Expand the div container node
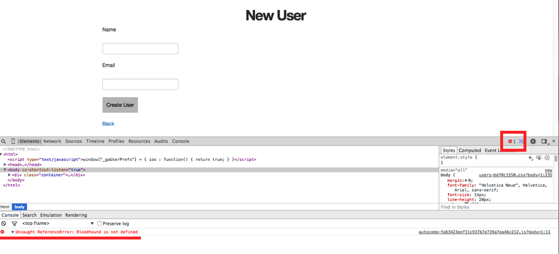Image resolution: width=559 pixels, height=254 pixels. [9, 175]
